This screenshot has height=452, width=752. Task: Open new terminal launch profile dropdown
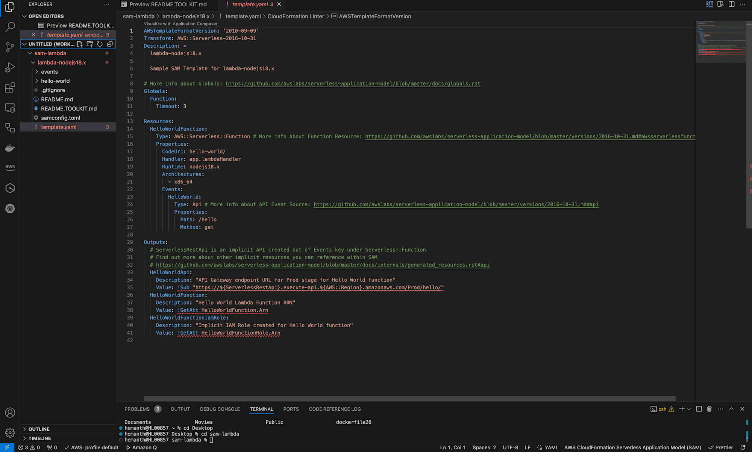tap(689, 409)
